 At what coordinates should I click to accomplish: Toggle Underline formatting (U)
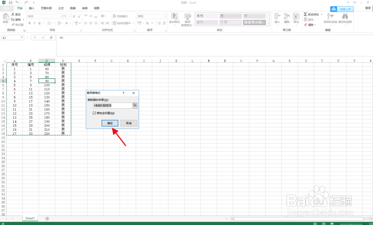click(x=40, y=23)
